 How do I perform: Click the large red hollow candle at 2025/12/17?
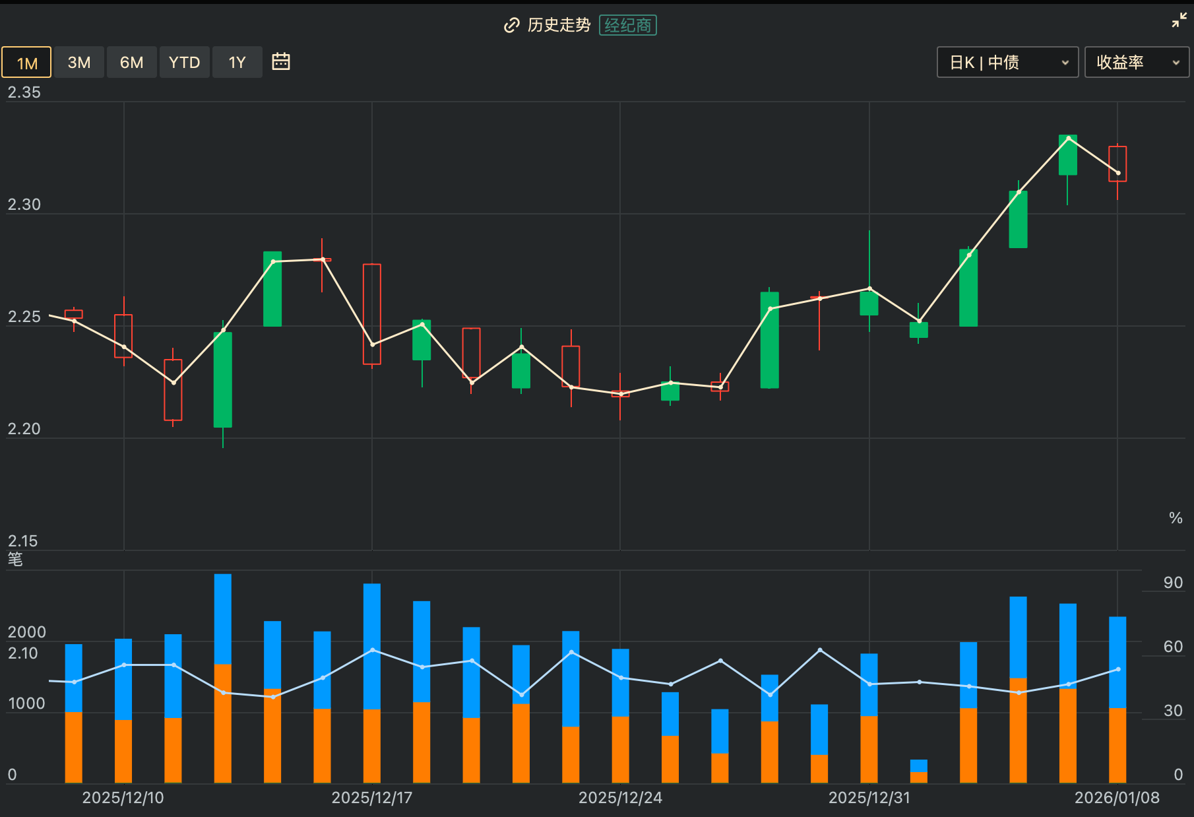[x=372, y=314]
